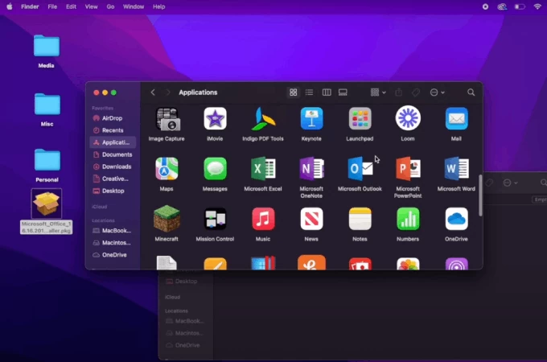Open the View menu in menu bar
The image size is (547, 362).
(92, 6)
